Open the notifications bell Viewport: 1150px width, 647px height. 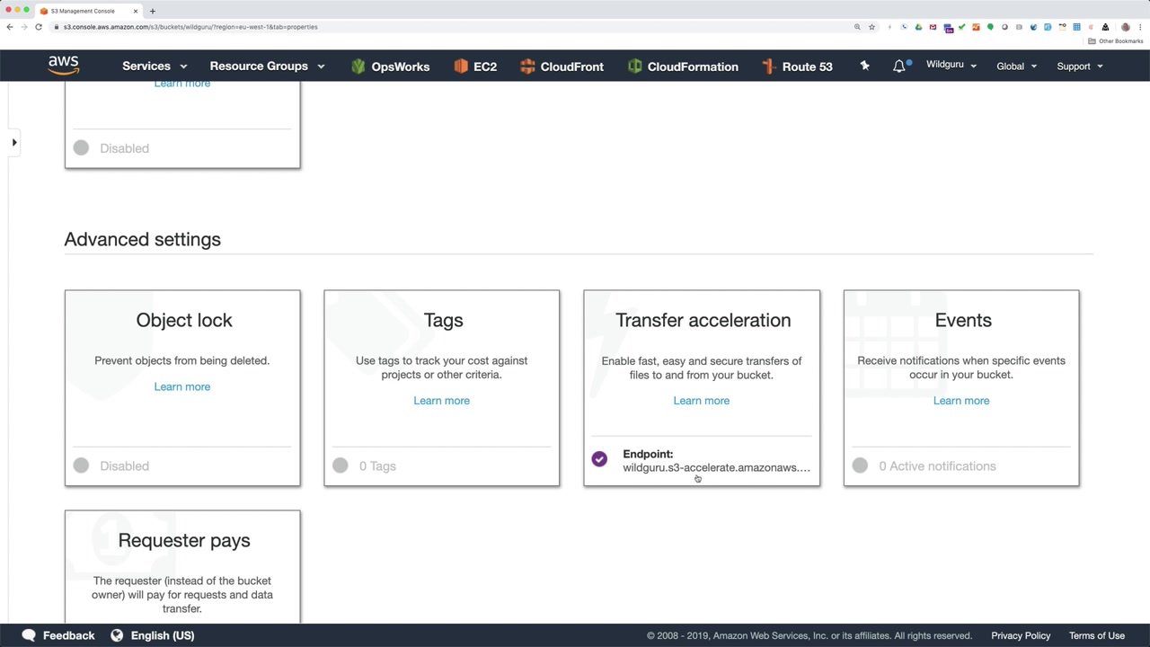coord(899,66)
